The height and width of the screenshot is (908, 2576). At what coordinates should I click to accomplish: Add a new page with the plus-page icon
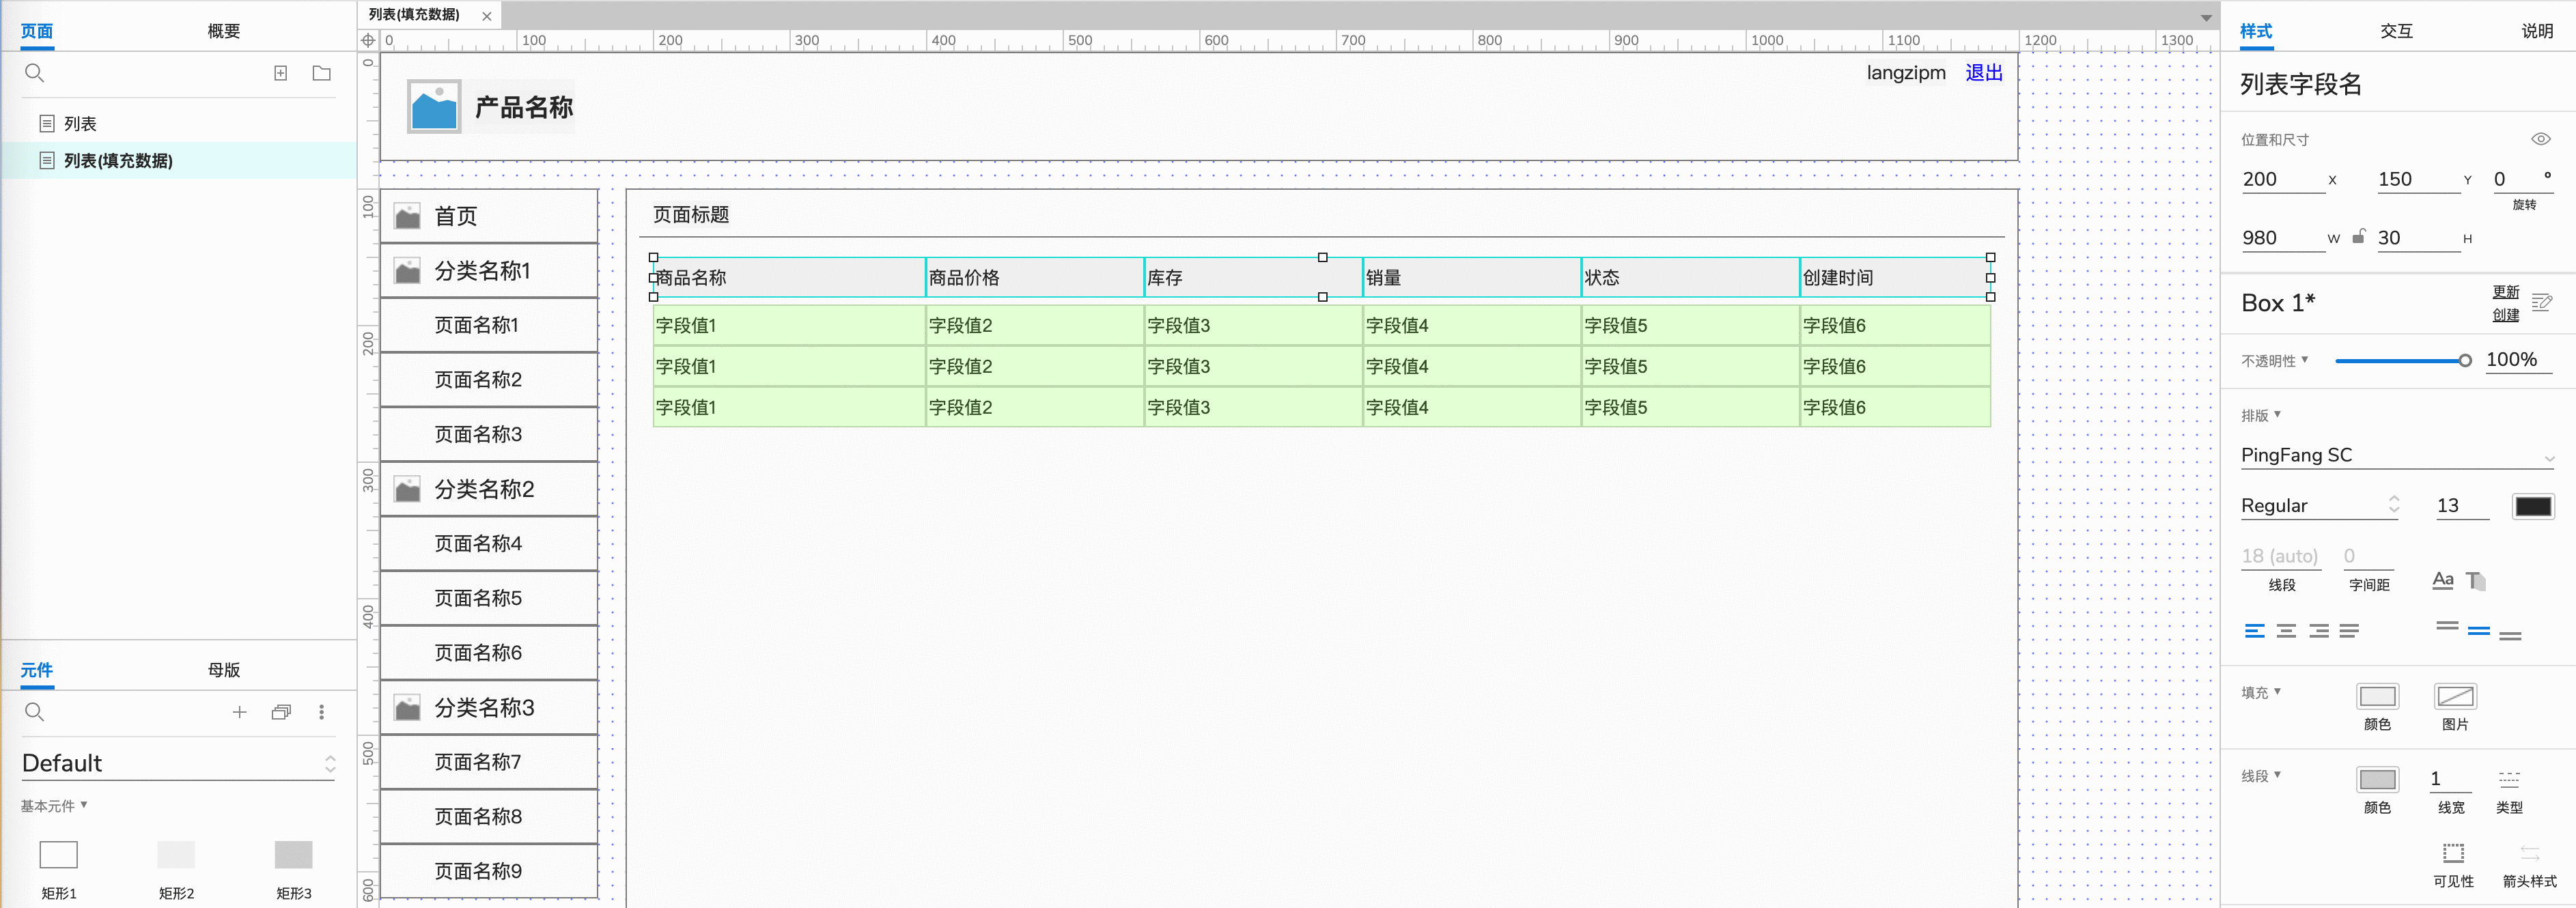pyautogui.click(x=281, y=73)
